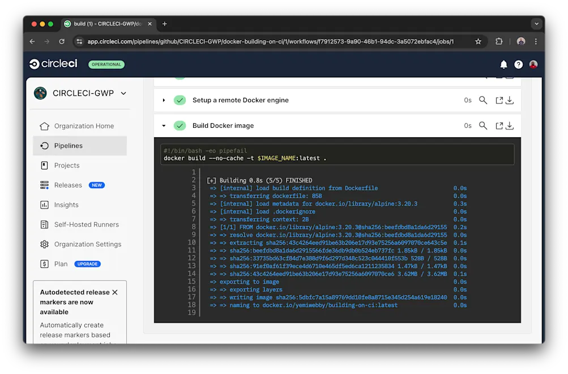Go forward in browser history
Viewport: 568px width, 374px height.
click(x=47, y=42)
